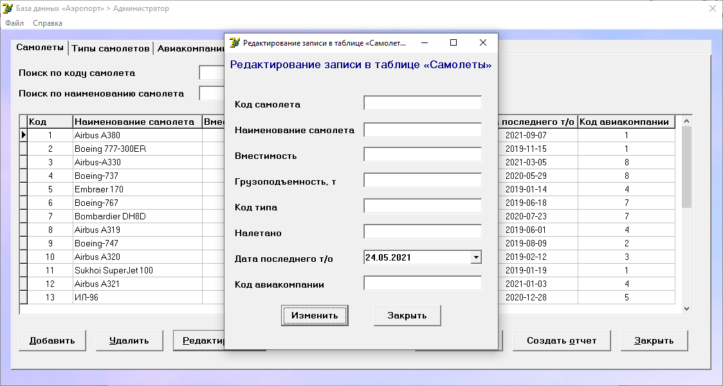Click the Код column header

(x=50, y=122)
